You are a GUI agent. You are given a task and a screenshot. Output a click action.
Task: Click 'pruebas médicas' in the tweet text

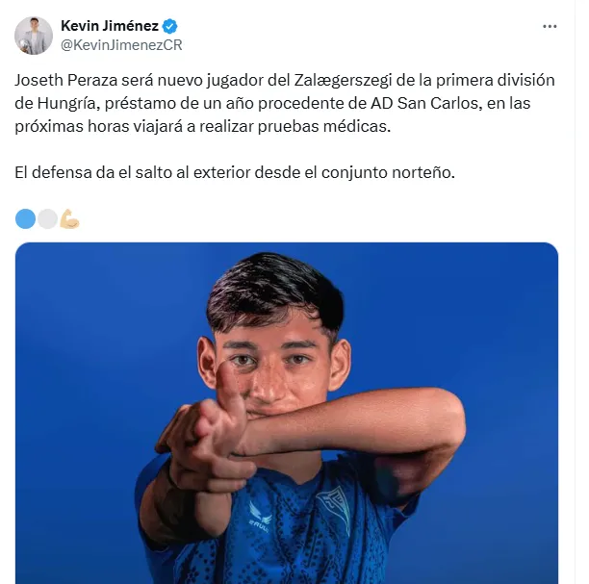coord(324,127)
